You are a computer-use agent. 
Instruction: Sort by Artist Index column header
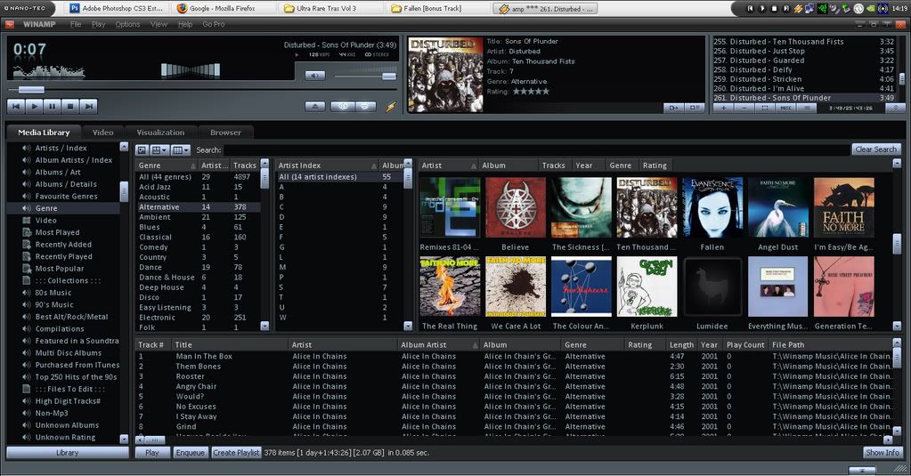(x=327, y=165)
